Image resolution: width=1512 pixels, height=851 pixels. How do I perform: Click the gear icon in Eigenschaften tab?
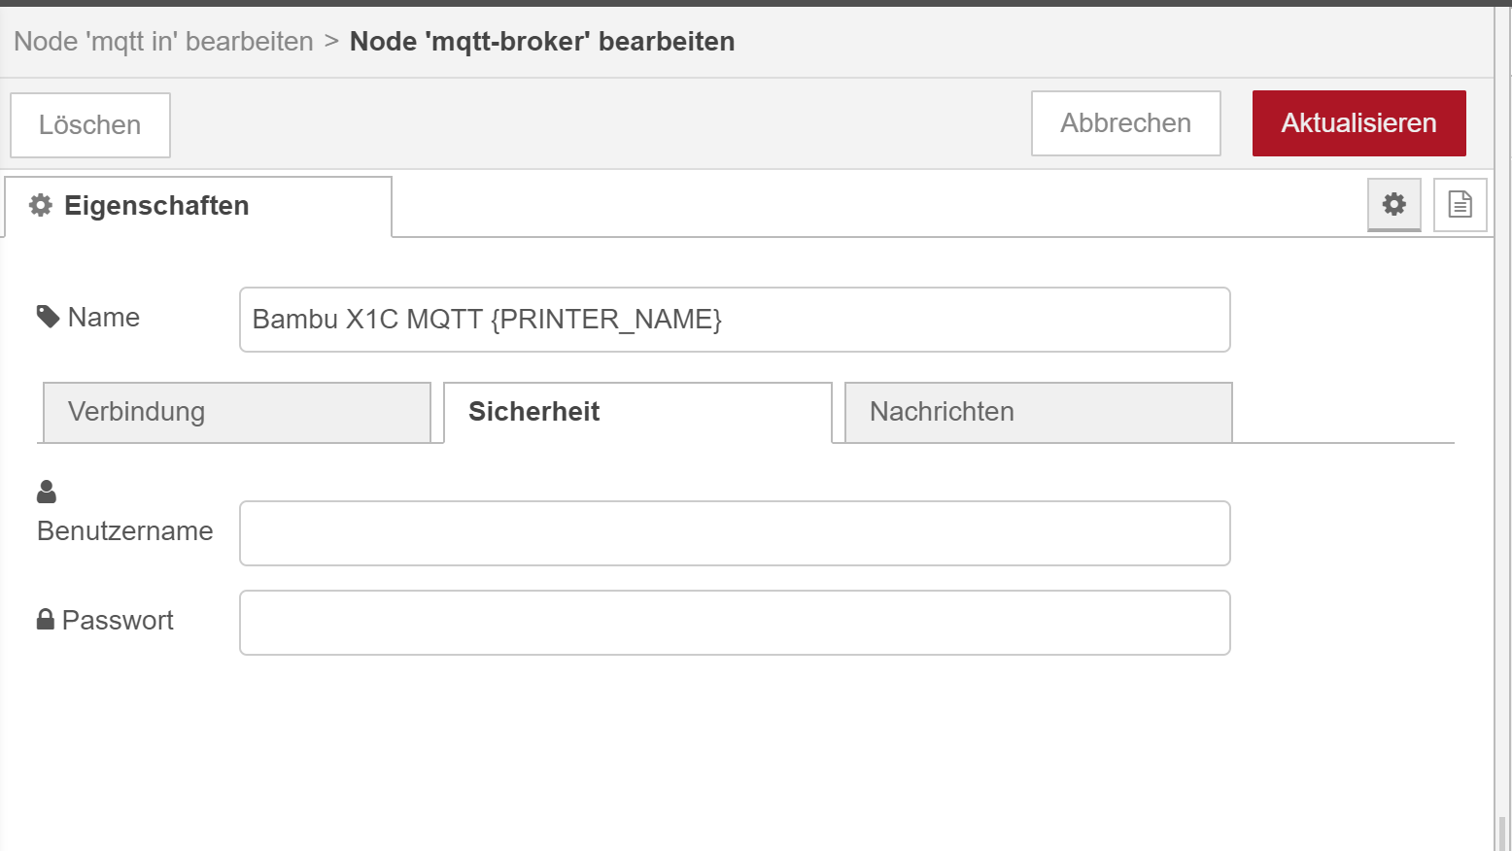click(x=41, y=205)
